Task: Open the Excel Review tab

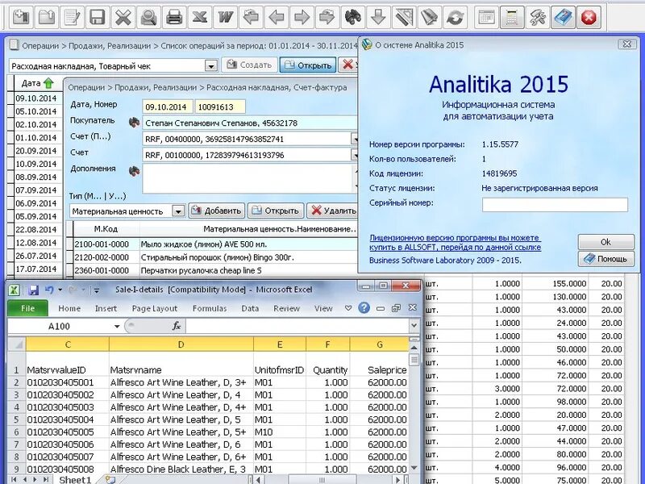Action: [x=286, y=308]
